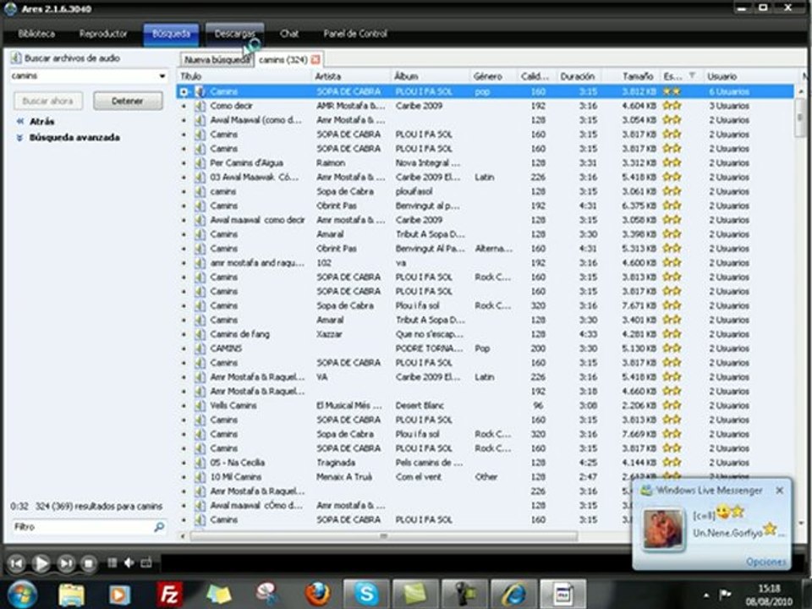Sort results by Título column
The image size is (812, 609).
(244, 76)
